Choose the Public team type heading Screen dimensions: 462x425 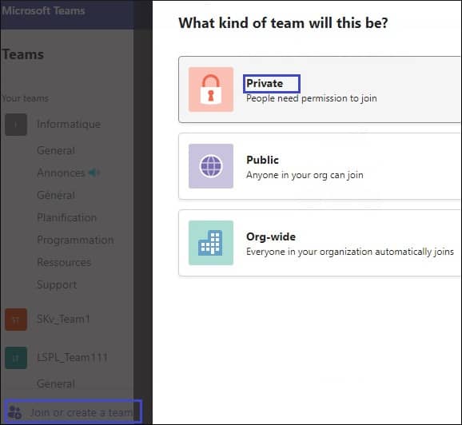[262, 160]
